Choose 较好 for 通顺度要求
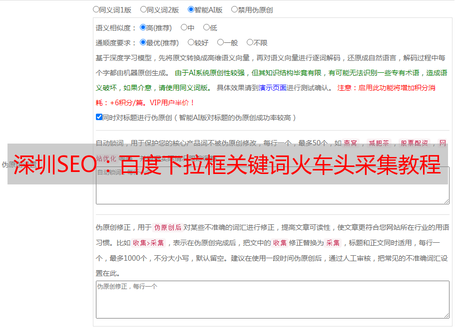The height and width of the screenshot is (328, 455). click(x=191, y=42)
